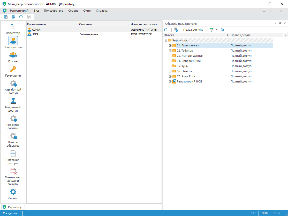Screen dimensions: 288x216
Task: Sort by the Описание column header
Action: tap(104, 24)
